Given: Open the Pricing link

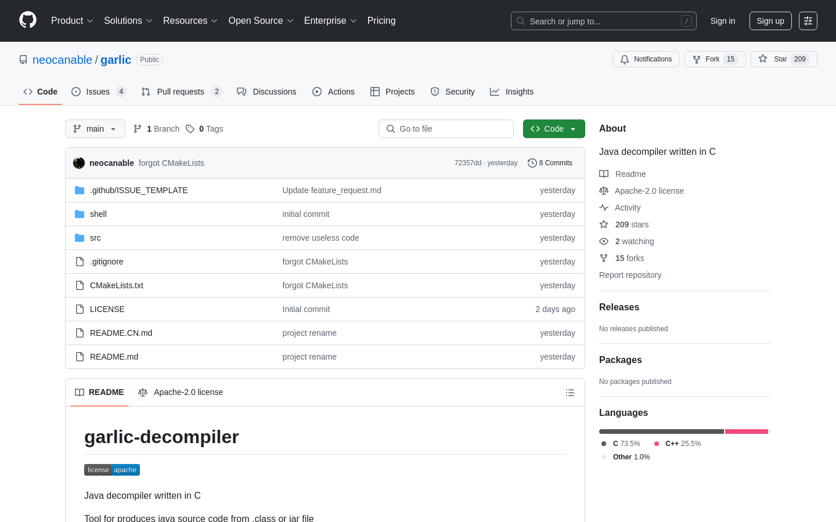Looking at the screenshot, I should [x=381, y=21].
